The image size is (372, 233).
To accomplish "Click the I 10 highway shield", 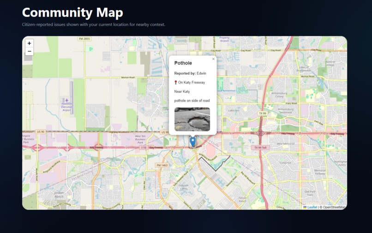I will pyautogui.click(x=144, y=148).
